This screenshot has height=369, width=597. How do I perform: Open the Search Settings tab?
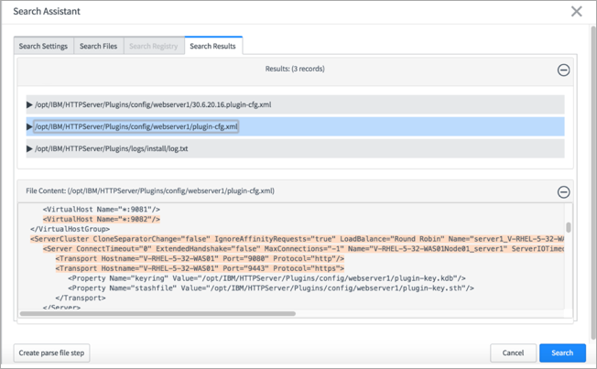coord(43,46)
